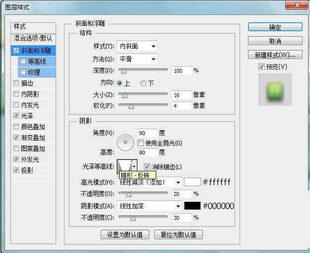Click the 大小 value field 16
This screenshot has height=253, width=310.
pyautogui.click(x=182, y=95)
